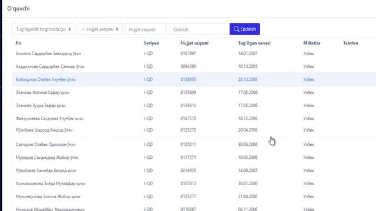Click I-QD series in Амонов Сардорбек row
This screenshot has width=376, height=211.
(x=148, y=53)
